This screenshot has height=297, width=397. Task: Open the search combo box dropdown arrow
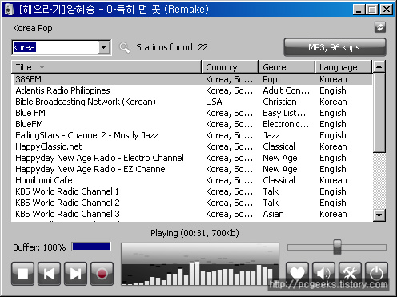pos(104,47)
